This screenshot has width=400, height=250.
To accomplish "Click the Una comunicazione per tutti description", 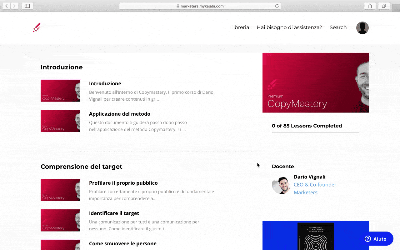I will coord(144,225).
